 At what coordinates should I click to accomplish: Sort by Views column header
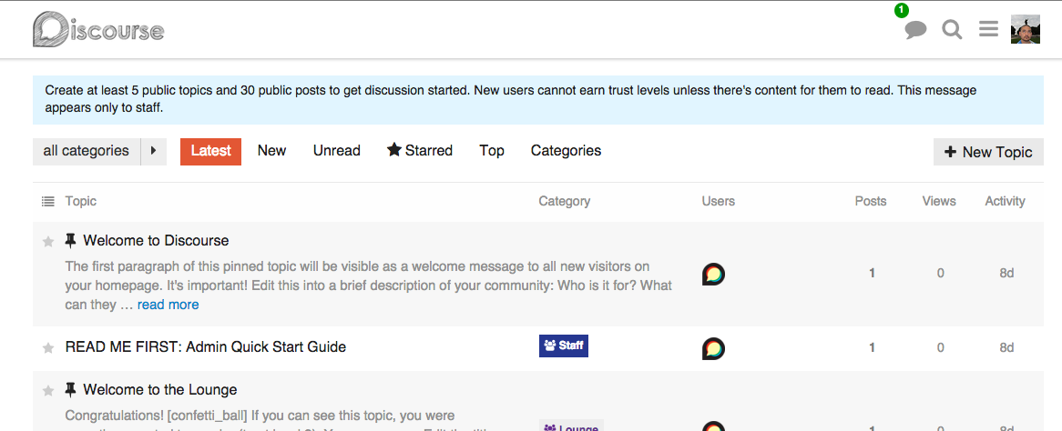(x=939, y=201)
